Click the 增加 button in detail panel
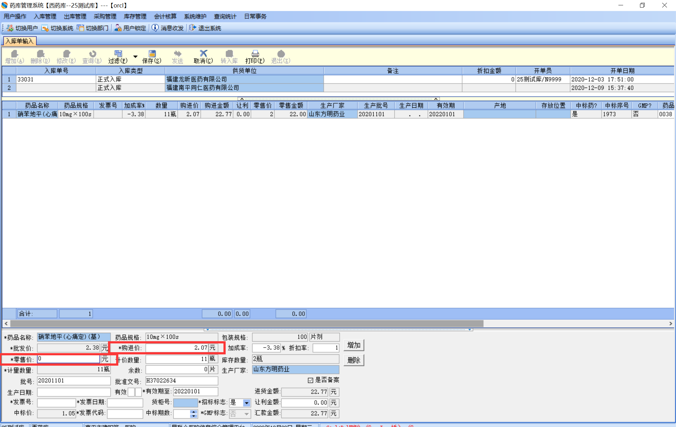Screen dimensions: 676x427 click(354, 345)
